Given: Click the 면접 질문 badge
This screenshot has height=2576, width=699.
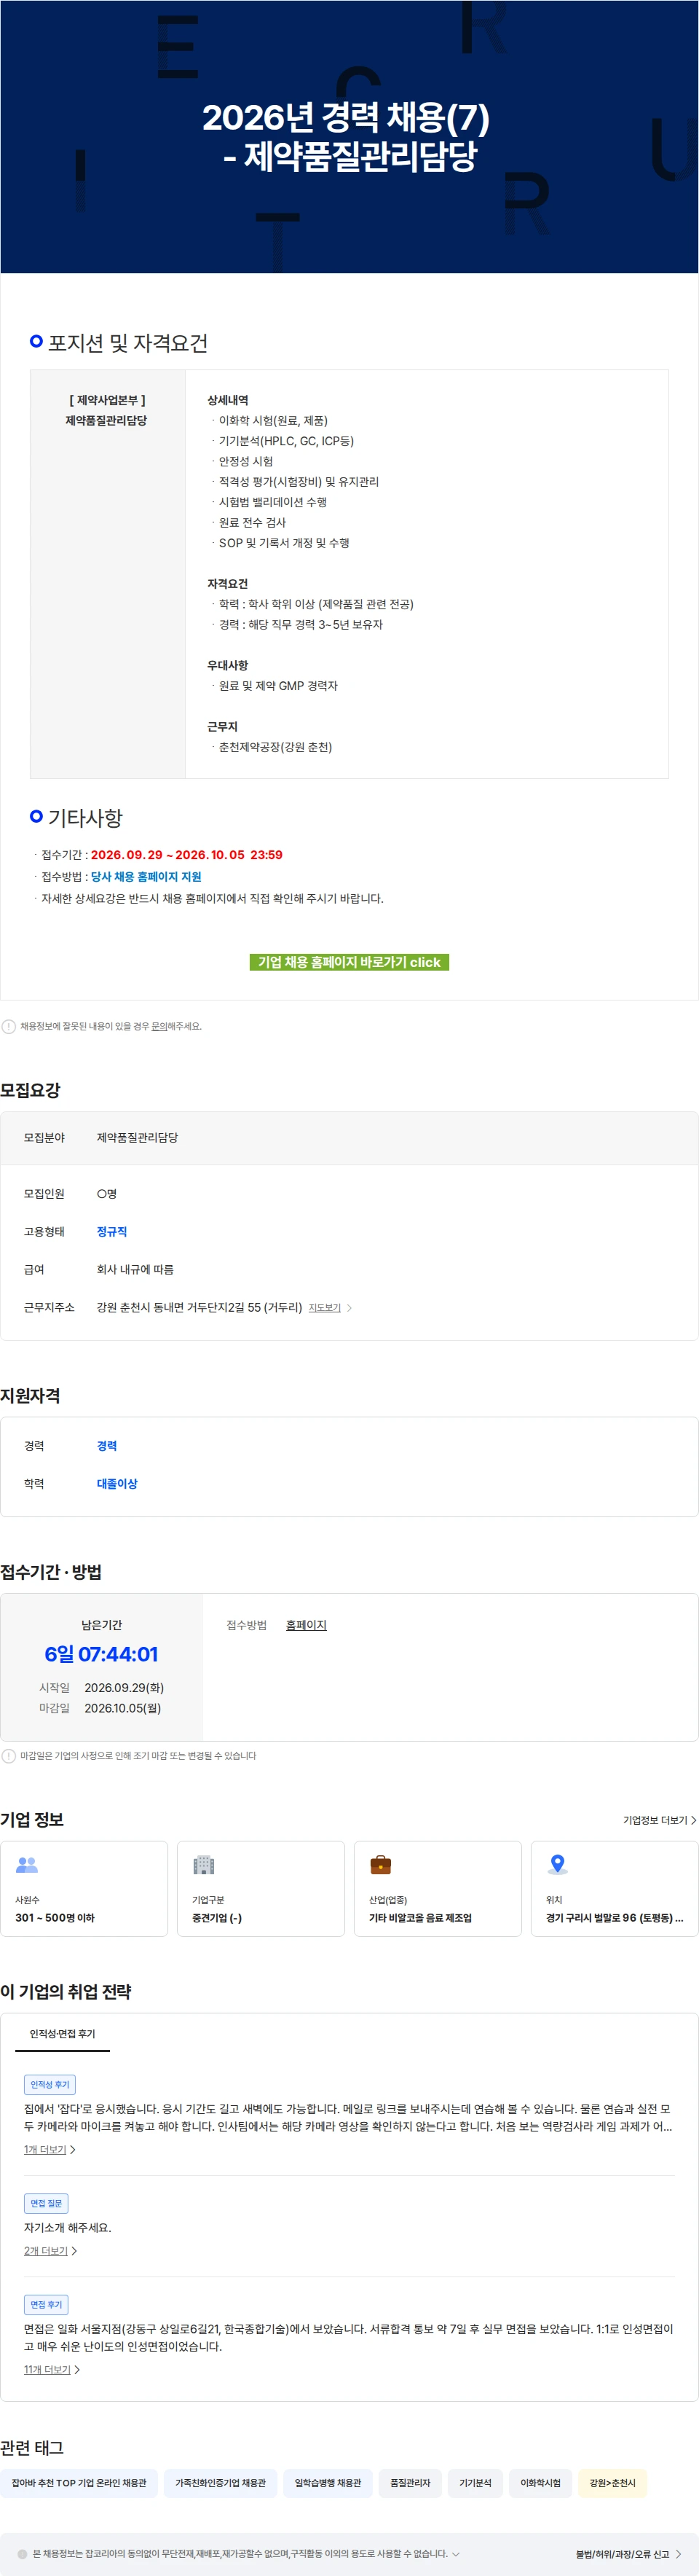Looking at the screenshot, I should pos(46,2203).
